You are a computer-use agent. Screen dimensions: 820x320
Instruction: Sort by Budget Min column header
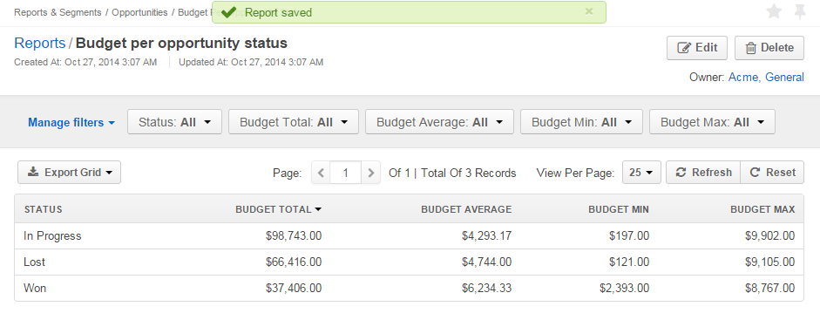619,209
